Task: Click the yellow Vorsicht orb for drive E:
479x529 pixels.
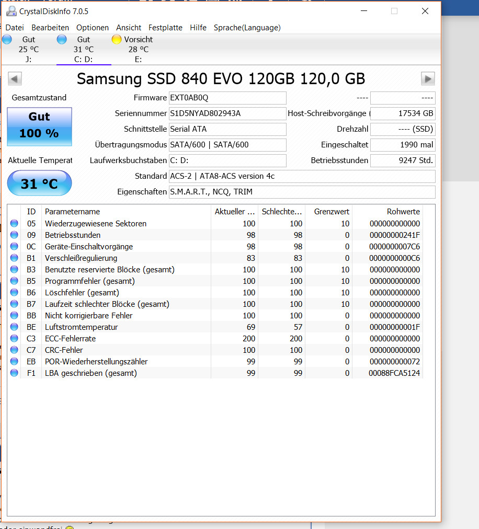Action: 117,40
